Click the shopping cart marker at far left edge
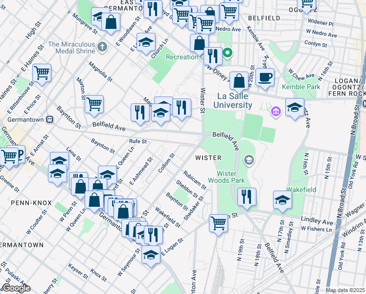Viewport: 366px width, 294px height. tap(9, 157)
